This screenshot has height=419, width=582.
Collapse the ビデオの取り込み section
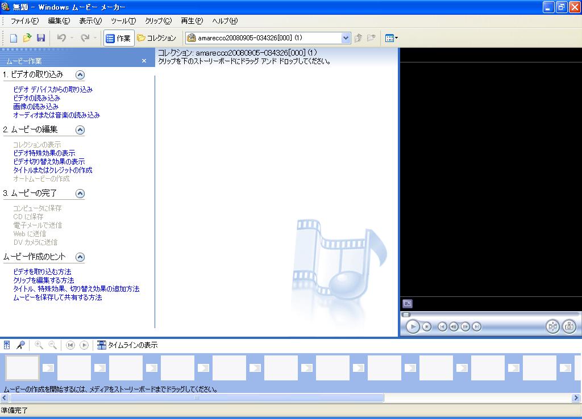(80, 75)
